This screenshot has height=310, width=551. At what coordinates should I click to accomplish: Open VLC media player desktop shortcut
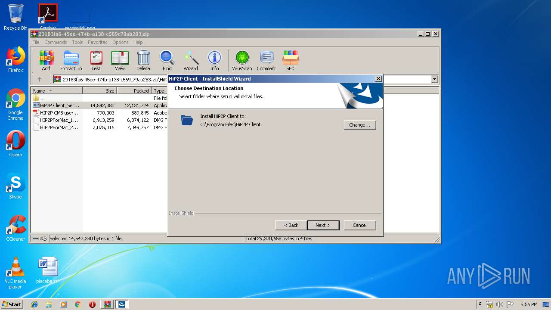tap(15, 273)
